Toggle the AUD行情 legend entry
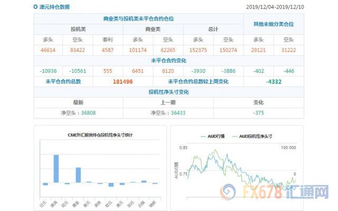Image resolution: width=338 pixels, height=211 pixels. tap(212, 136)
